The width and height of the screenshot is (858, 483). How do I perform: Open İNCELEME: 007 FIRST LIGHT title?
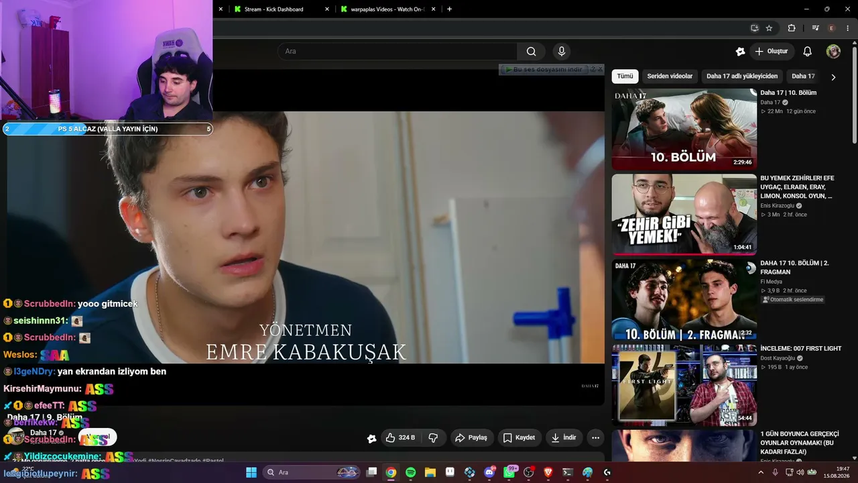[x=800, y=349]
